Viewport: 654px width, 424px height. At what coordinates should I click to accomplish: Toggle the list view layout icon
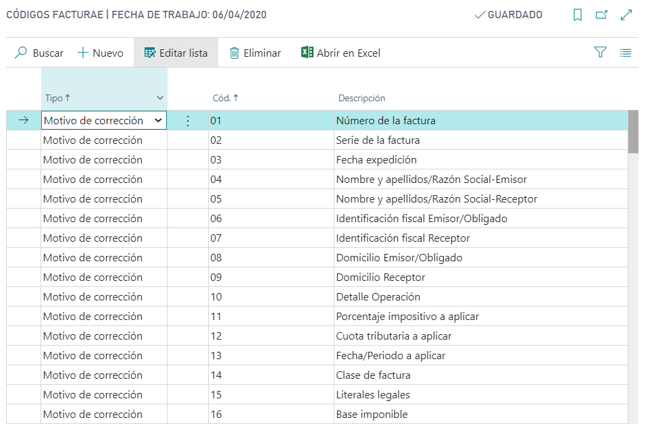[x=626, y=53]
